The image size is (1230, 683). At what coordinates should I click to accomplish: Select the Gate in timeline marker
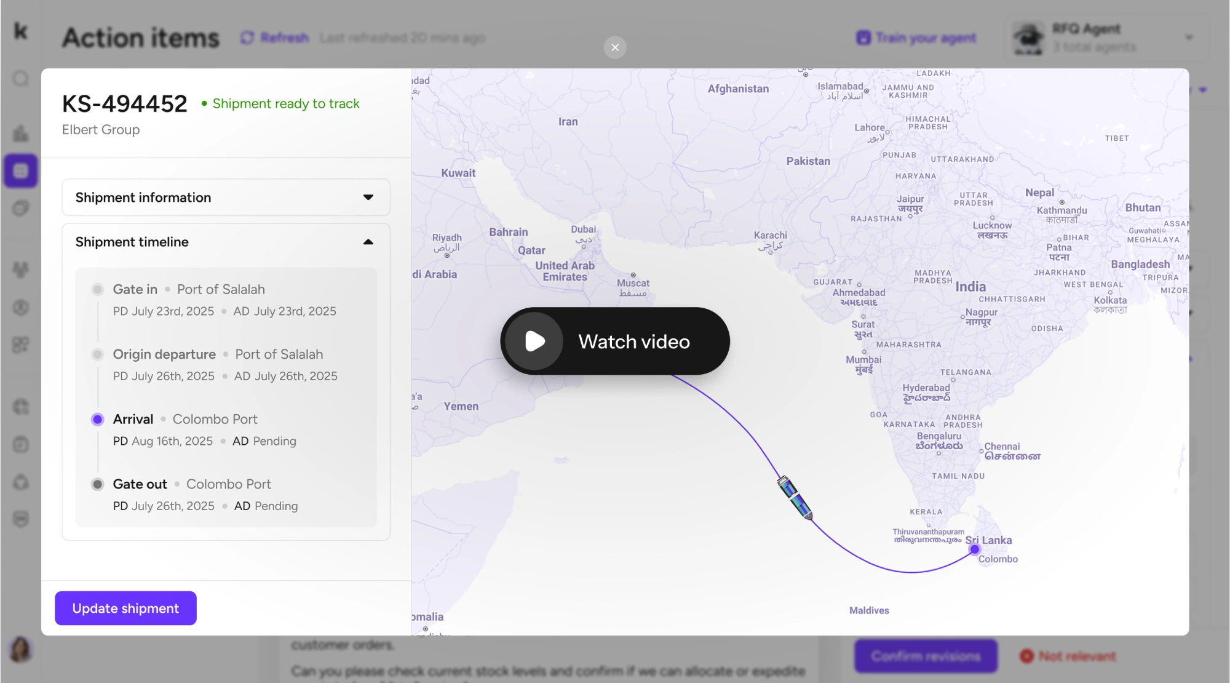[97, 289]
